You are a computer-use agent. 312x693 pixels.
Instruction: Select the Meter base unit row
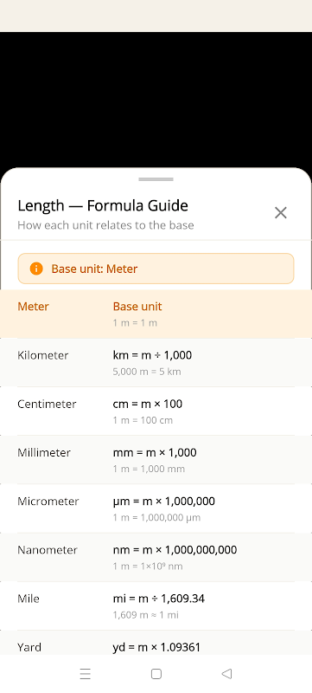156,314
